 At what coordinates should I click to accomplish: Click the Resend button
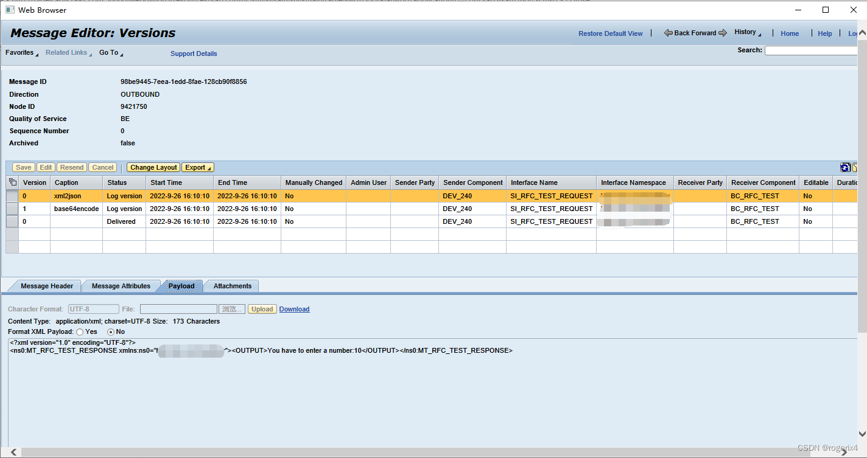click(x=72, y=167)
